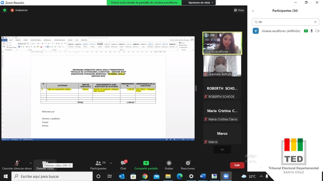The height and width of the screenshot is (181, 323).
Task: Show more video thumbnails with down chevron
Action: tap(222, 149)
